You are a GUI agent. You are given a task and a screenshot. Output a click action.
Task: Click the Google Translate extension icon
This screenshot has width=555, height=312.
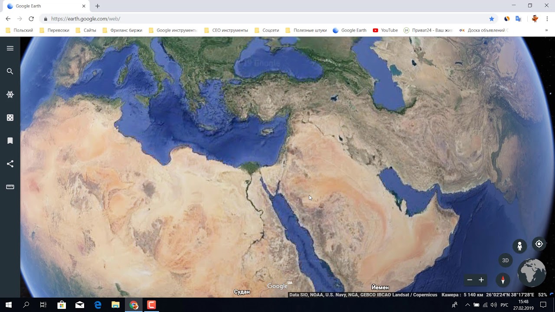[x=518, y=19]
